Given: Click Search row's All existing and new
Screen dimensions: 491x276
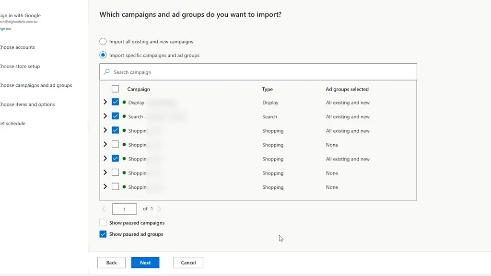Looking at the screenshot, I should point(348,117).
